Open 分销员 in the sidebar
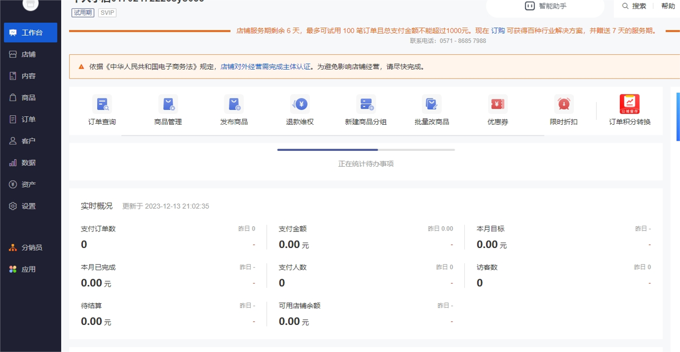The image size is (680, 352). (31, 247)
